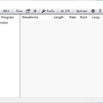
Task: Click the Waveforms column header
Action: (x=35, y=17)
